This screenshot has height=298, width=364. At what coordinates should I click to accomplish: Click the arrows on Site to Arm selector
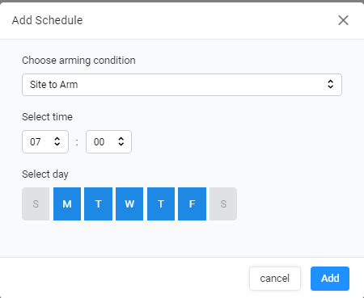(331, 84)
